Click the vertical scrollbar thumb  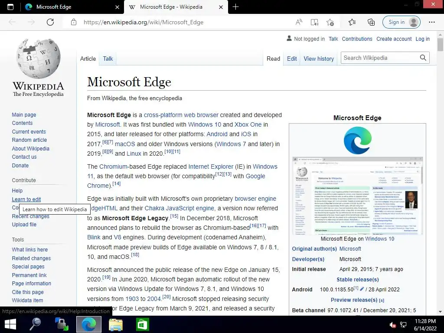click(x=440, y=45)
